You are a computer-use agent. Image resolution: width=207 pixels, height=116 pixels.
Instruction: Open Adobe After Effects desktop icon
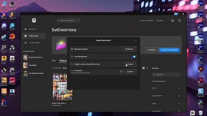[x=201, y=5]
